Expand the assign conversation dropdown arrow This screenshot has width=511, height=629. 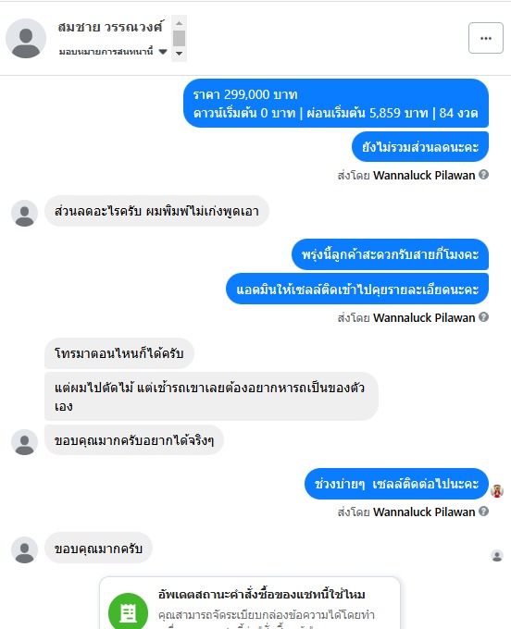[163, 52]
